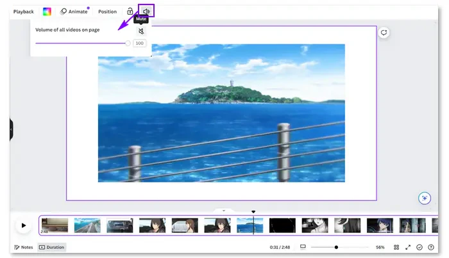
Task: Select the all-black timeline thumbnail
Action: pos(282,225)
